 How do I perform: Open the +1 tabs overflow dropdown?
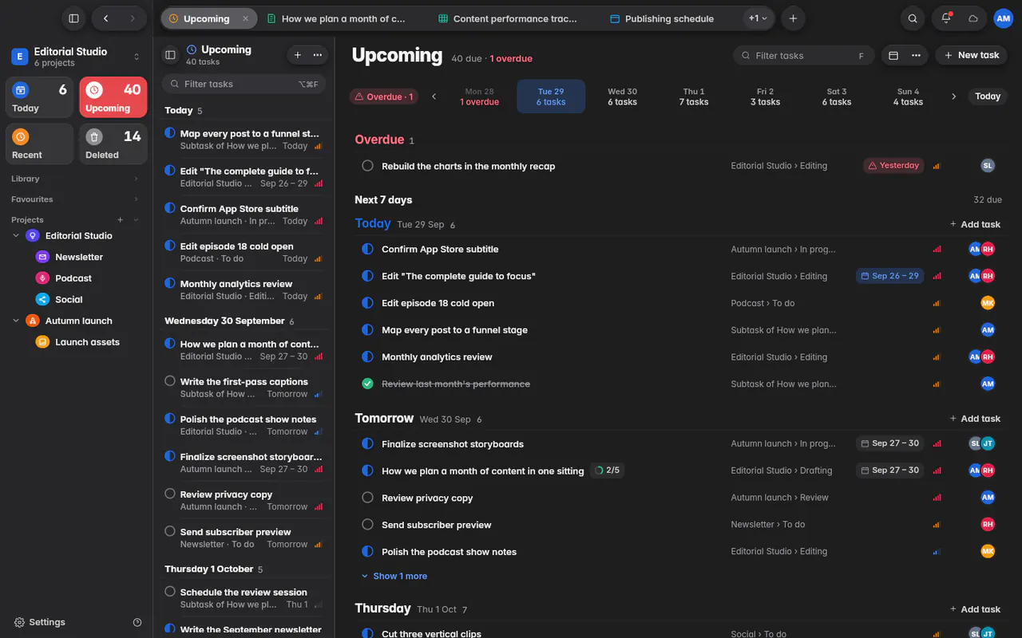pyautogui.click(x=758, y=18)
